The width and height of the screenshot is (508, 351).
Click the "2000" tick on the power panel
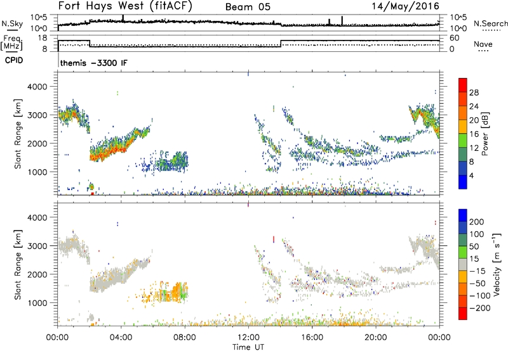point(37,143)
